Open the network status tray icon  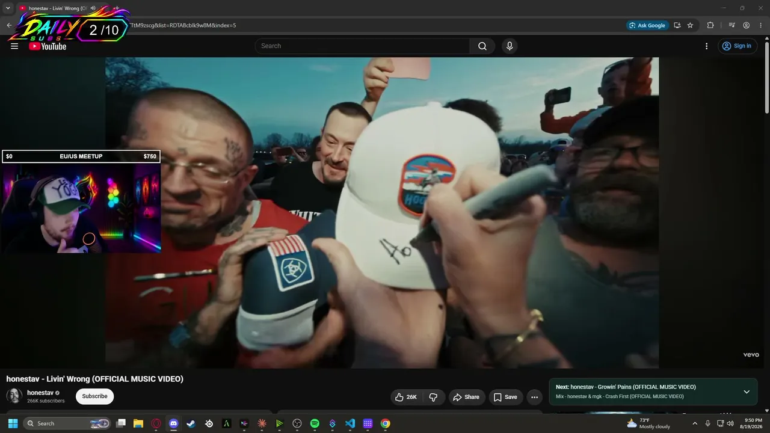pyautogui.click(x=720, y=423)
